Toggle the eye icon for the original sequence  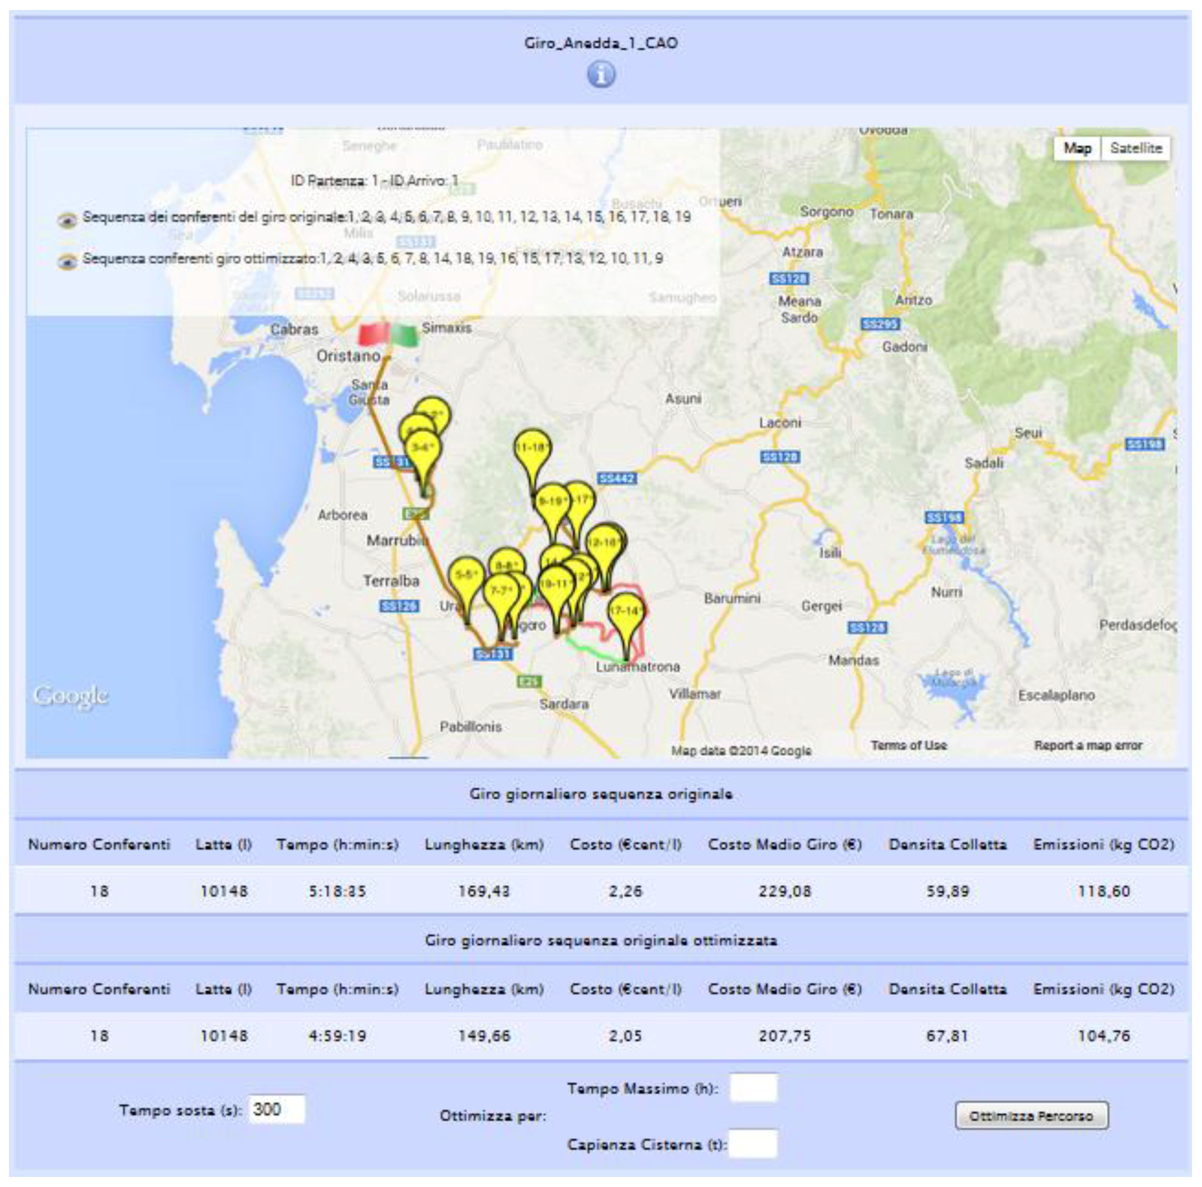pyautogui.click(x=67, y=220)
